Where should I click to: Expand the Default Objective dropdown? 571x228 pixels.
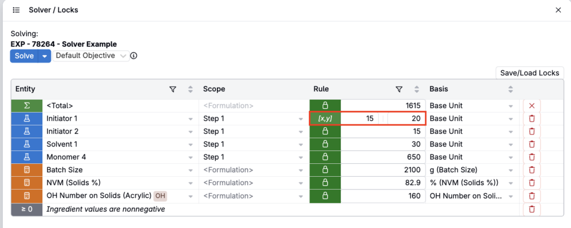coord(91,56)
